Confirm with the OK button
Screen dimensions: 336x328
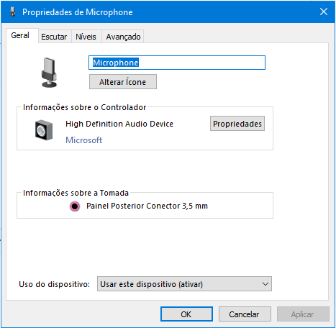186,314
